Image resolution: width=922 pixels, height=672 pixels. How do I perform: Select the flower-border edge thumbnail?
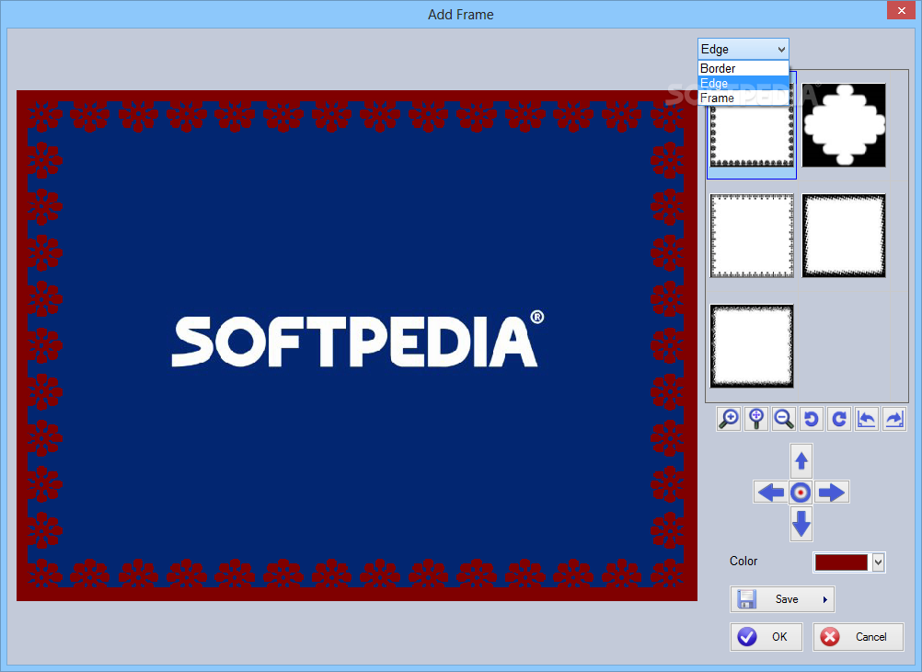752,138
